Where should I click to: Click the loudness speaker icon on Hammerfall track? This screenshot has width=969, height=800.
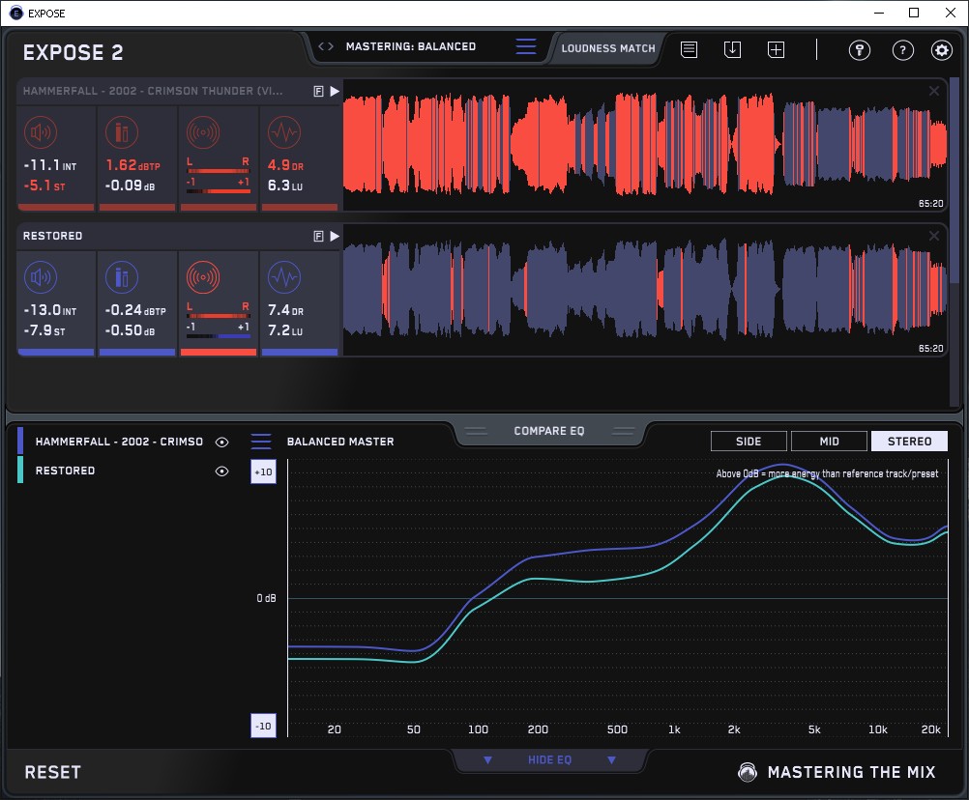pos(40,132)
